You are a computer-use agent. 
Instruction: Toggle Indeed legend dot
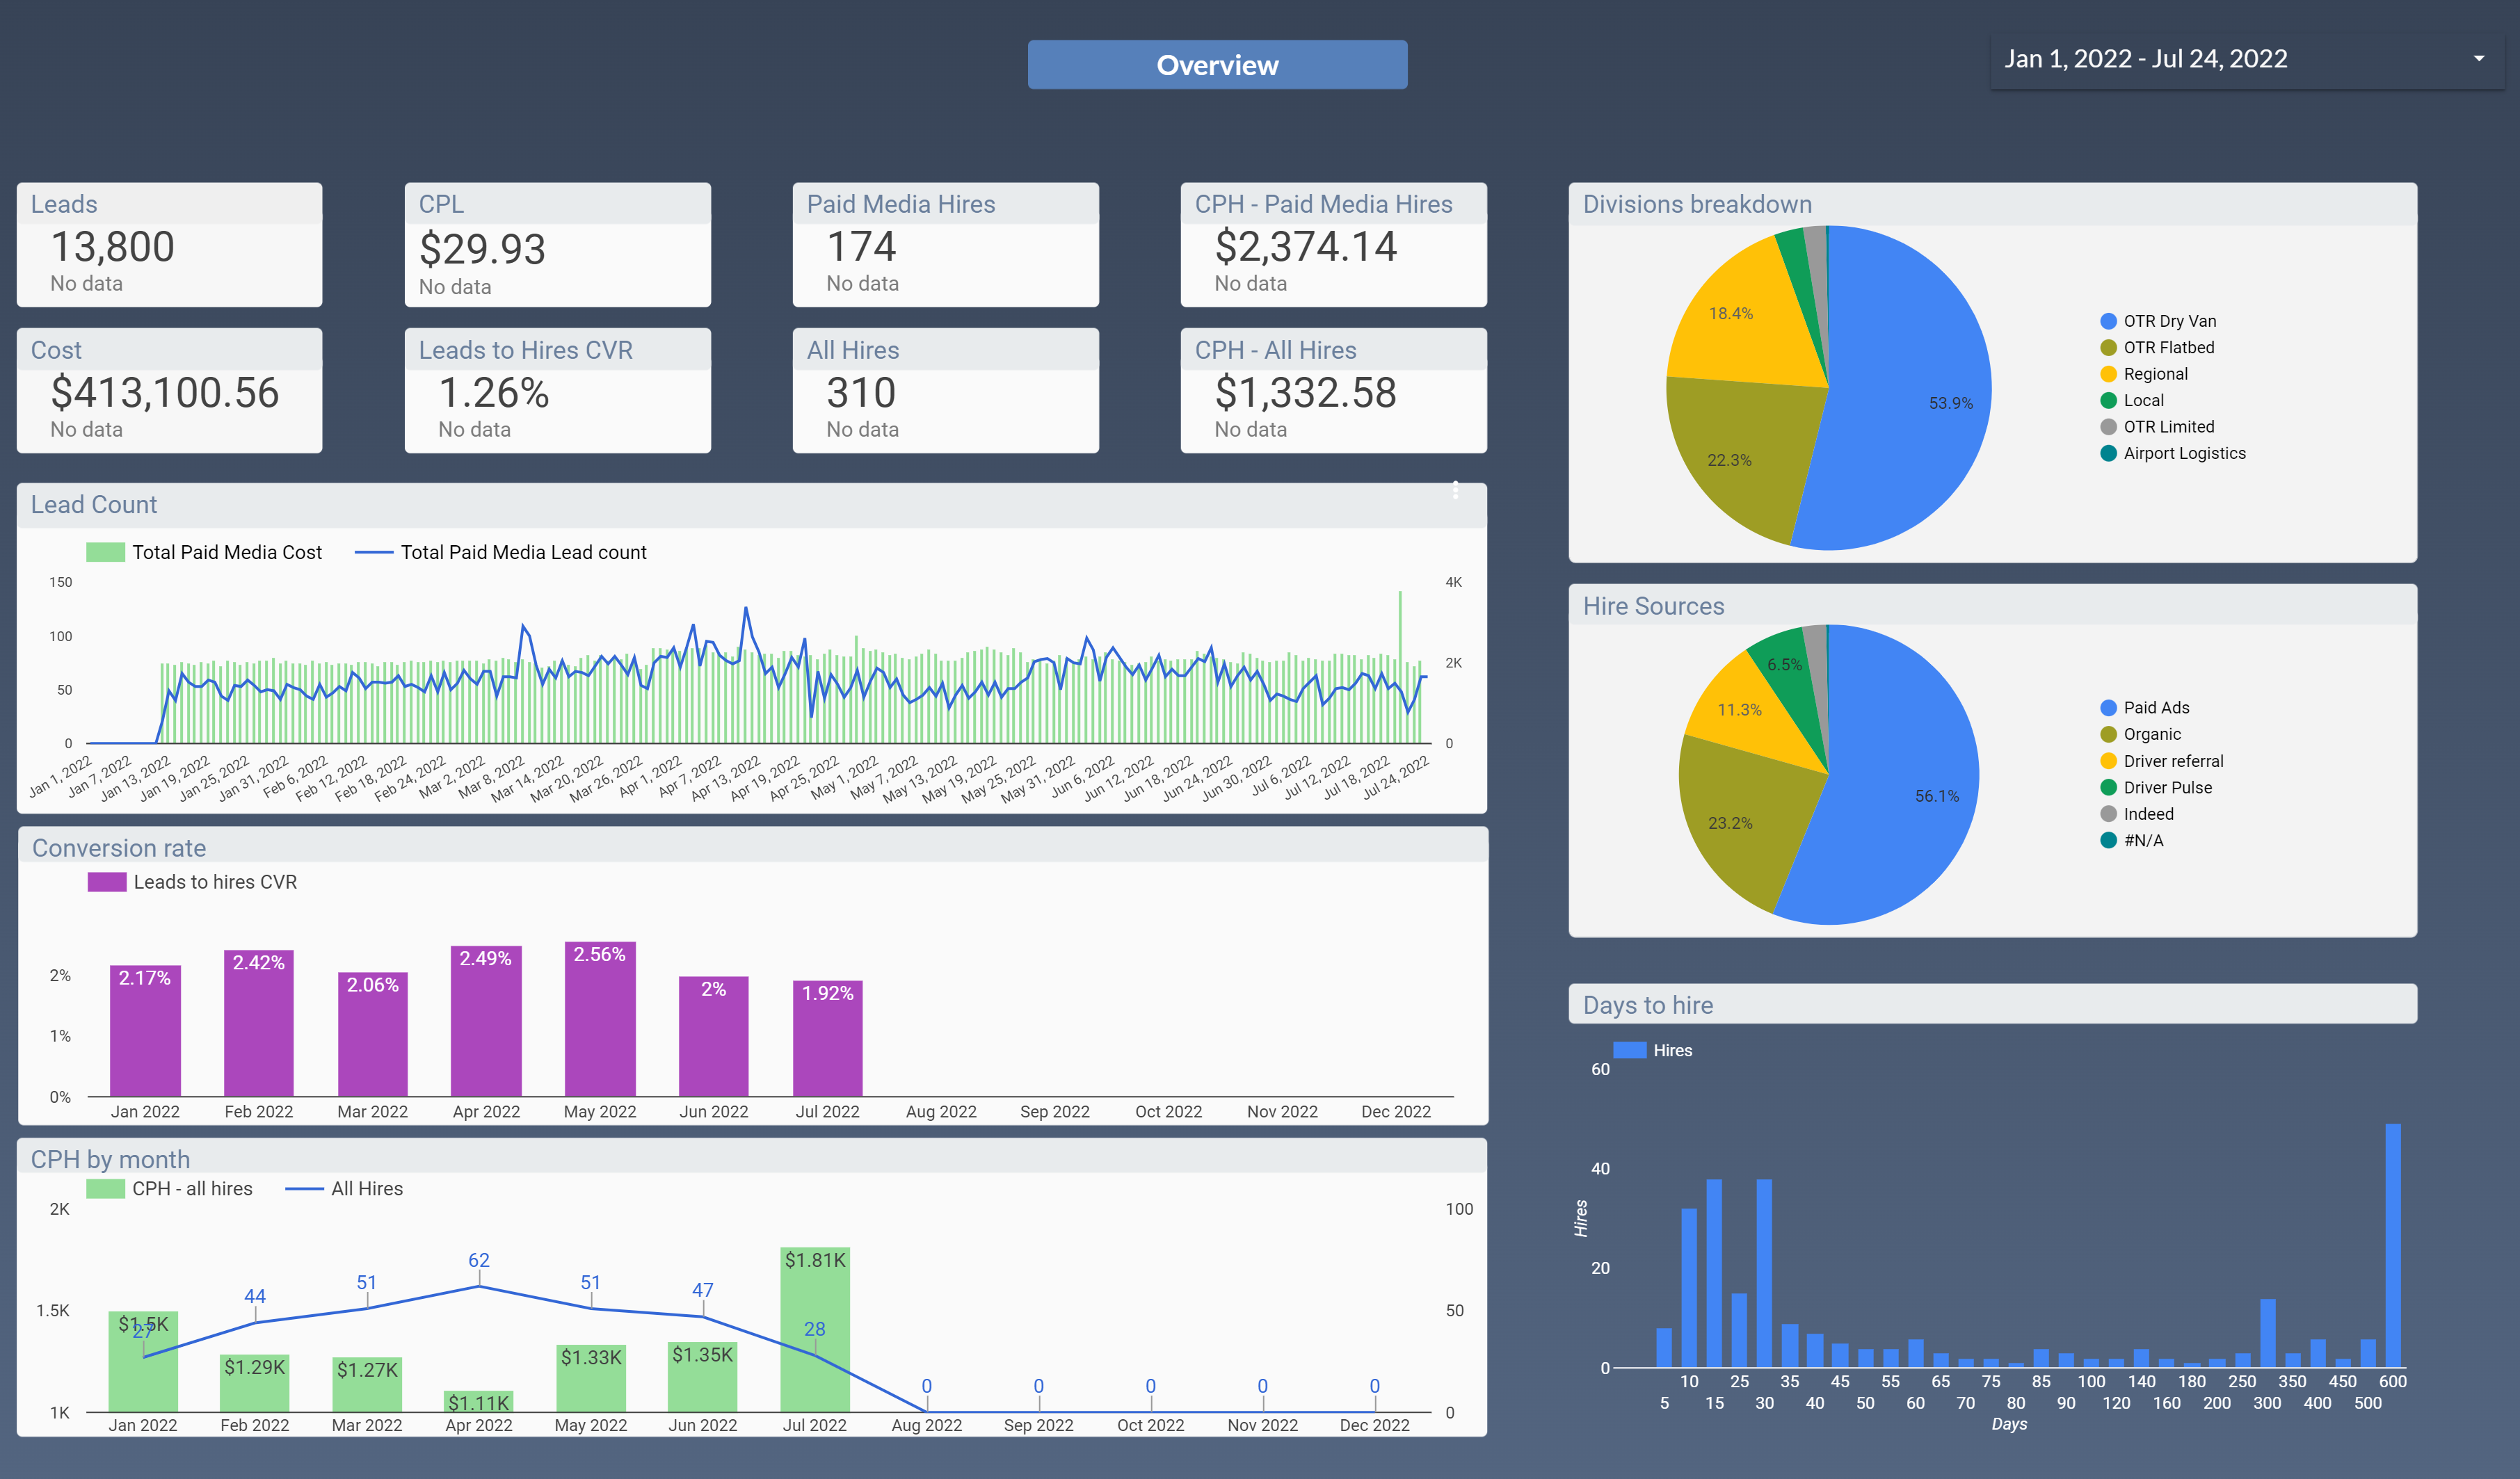coord(2108,814)
